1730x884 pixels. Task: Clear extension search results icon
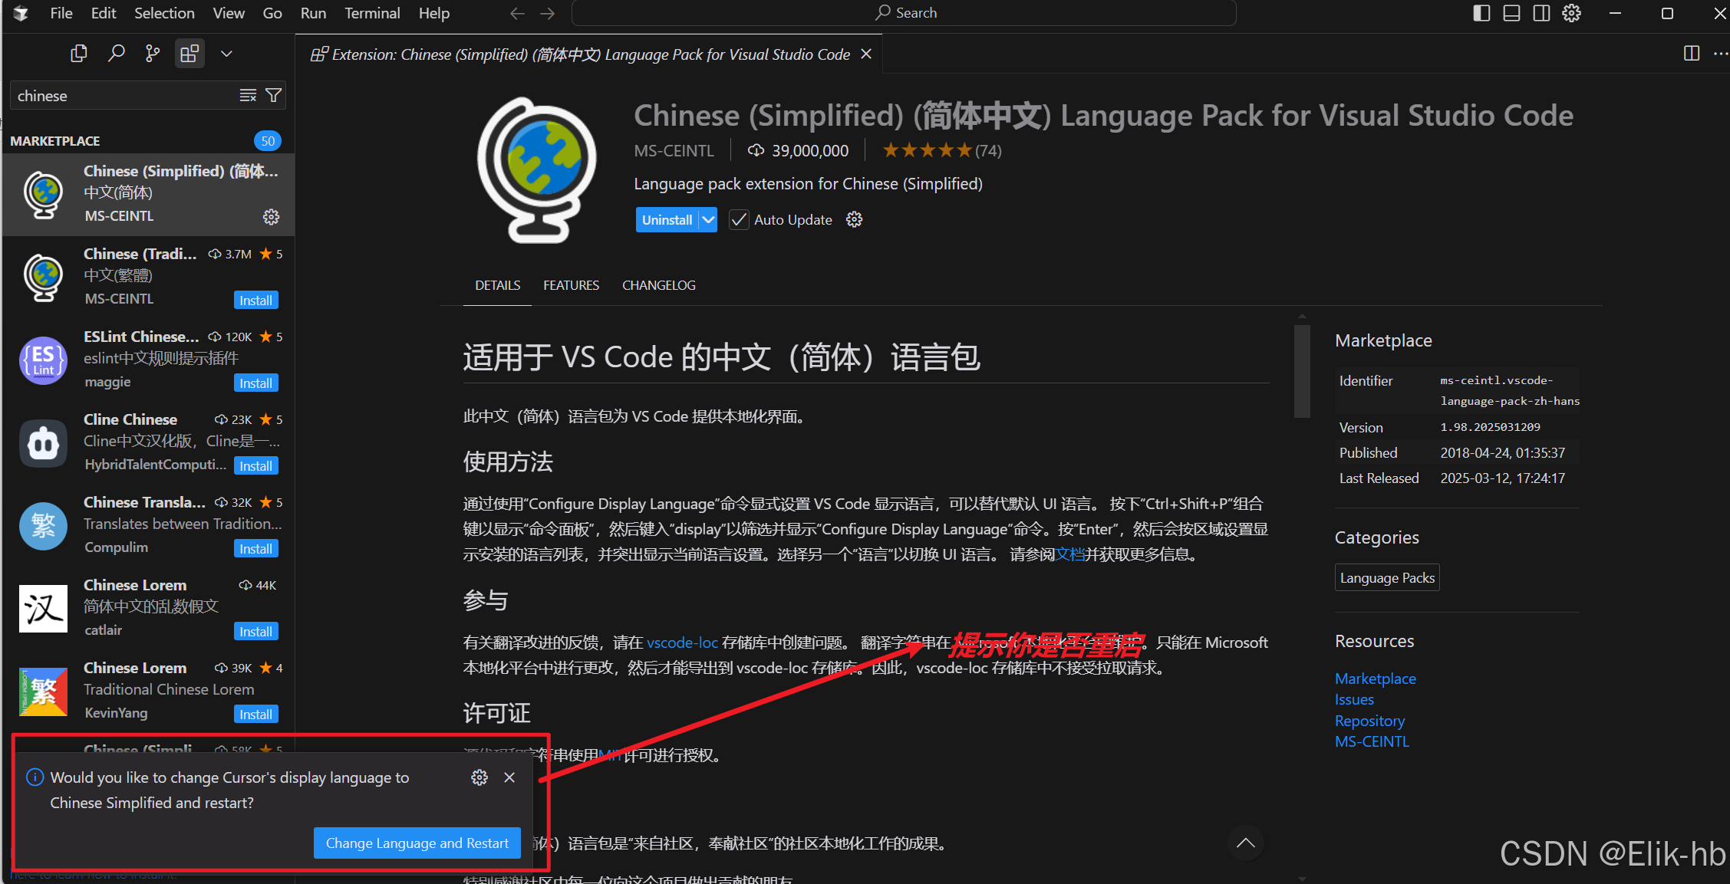point(248,95)
